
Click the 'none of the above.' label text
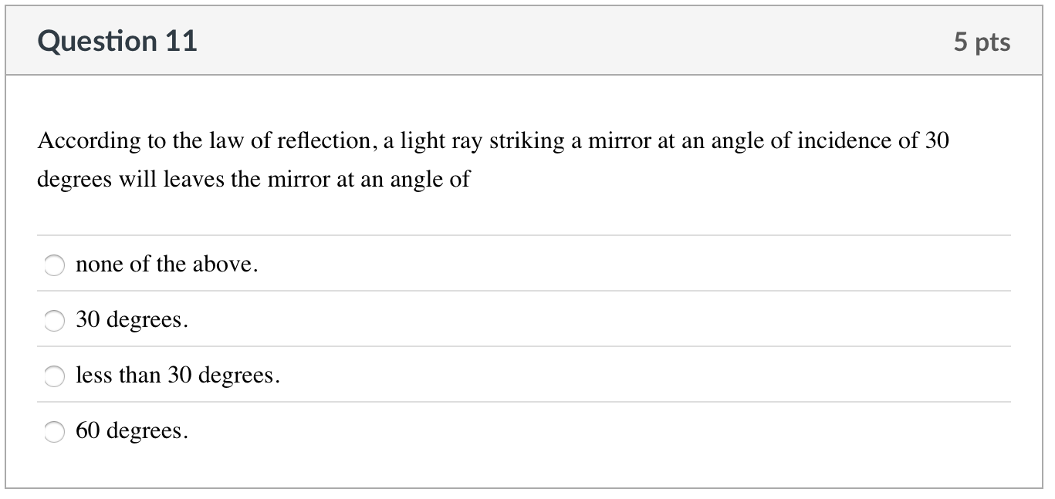pos(167,265)
